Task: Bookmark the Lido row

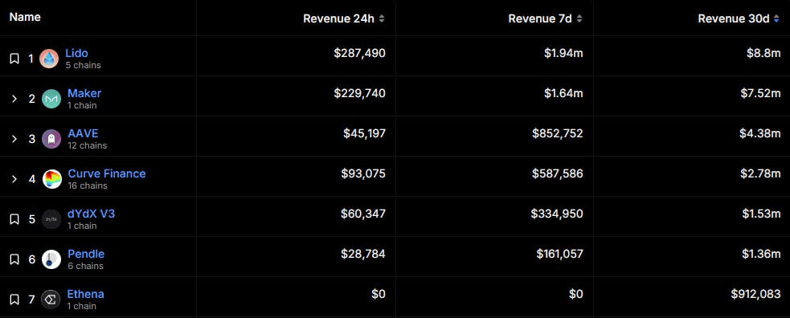Action: click(14, 59)
